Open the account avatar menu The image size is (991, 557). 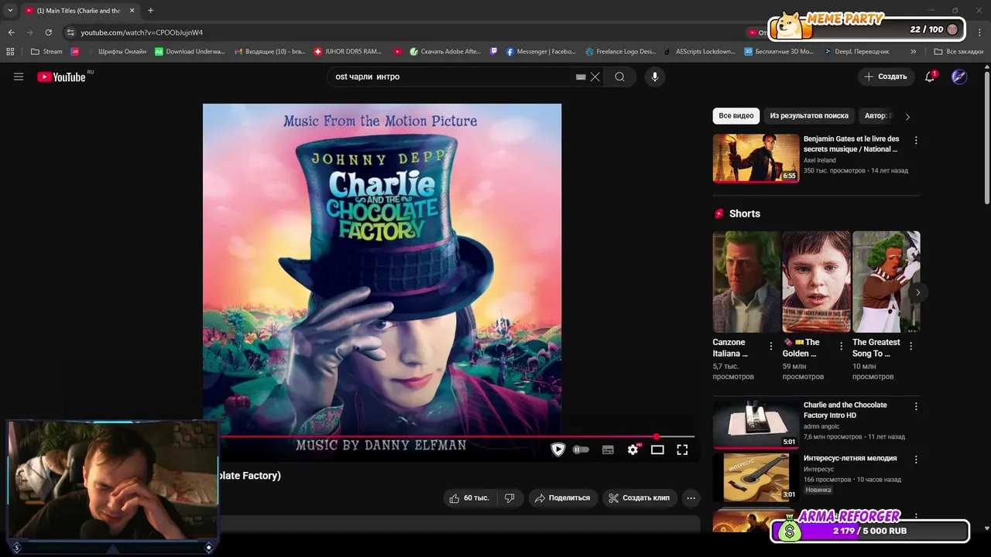coord(959,77)
